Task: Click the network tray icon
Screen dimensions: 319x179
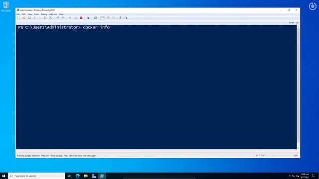Action: [x=294, y=176]
